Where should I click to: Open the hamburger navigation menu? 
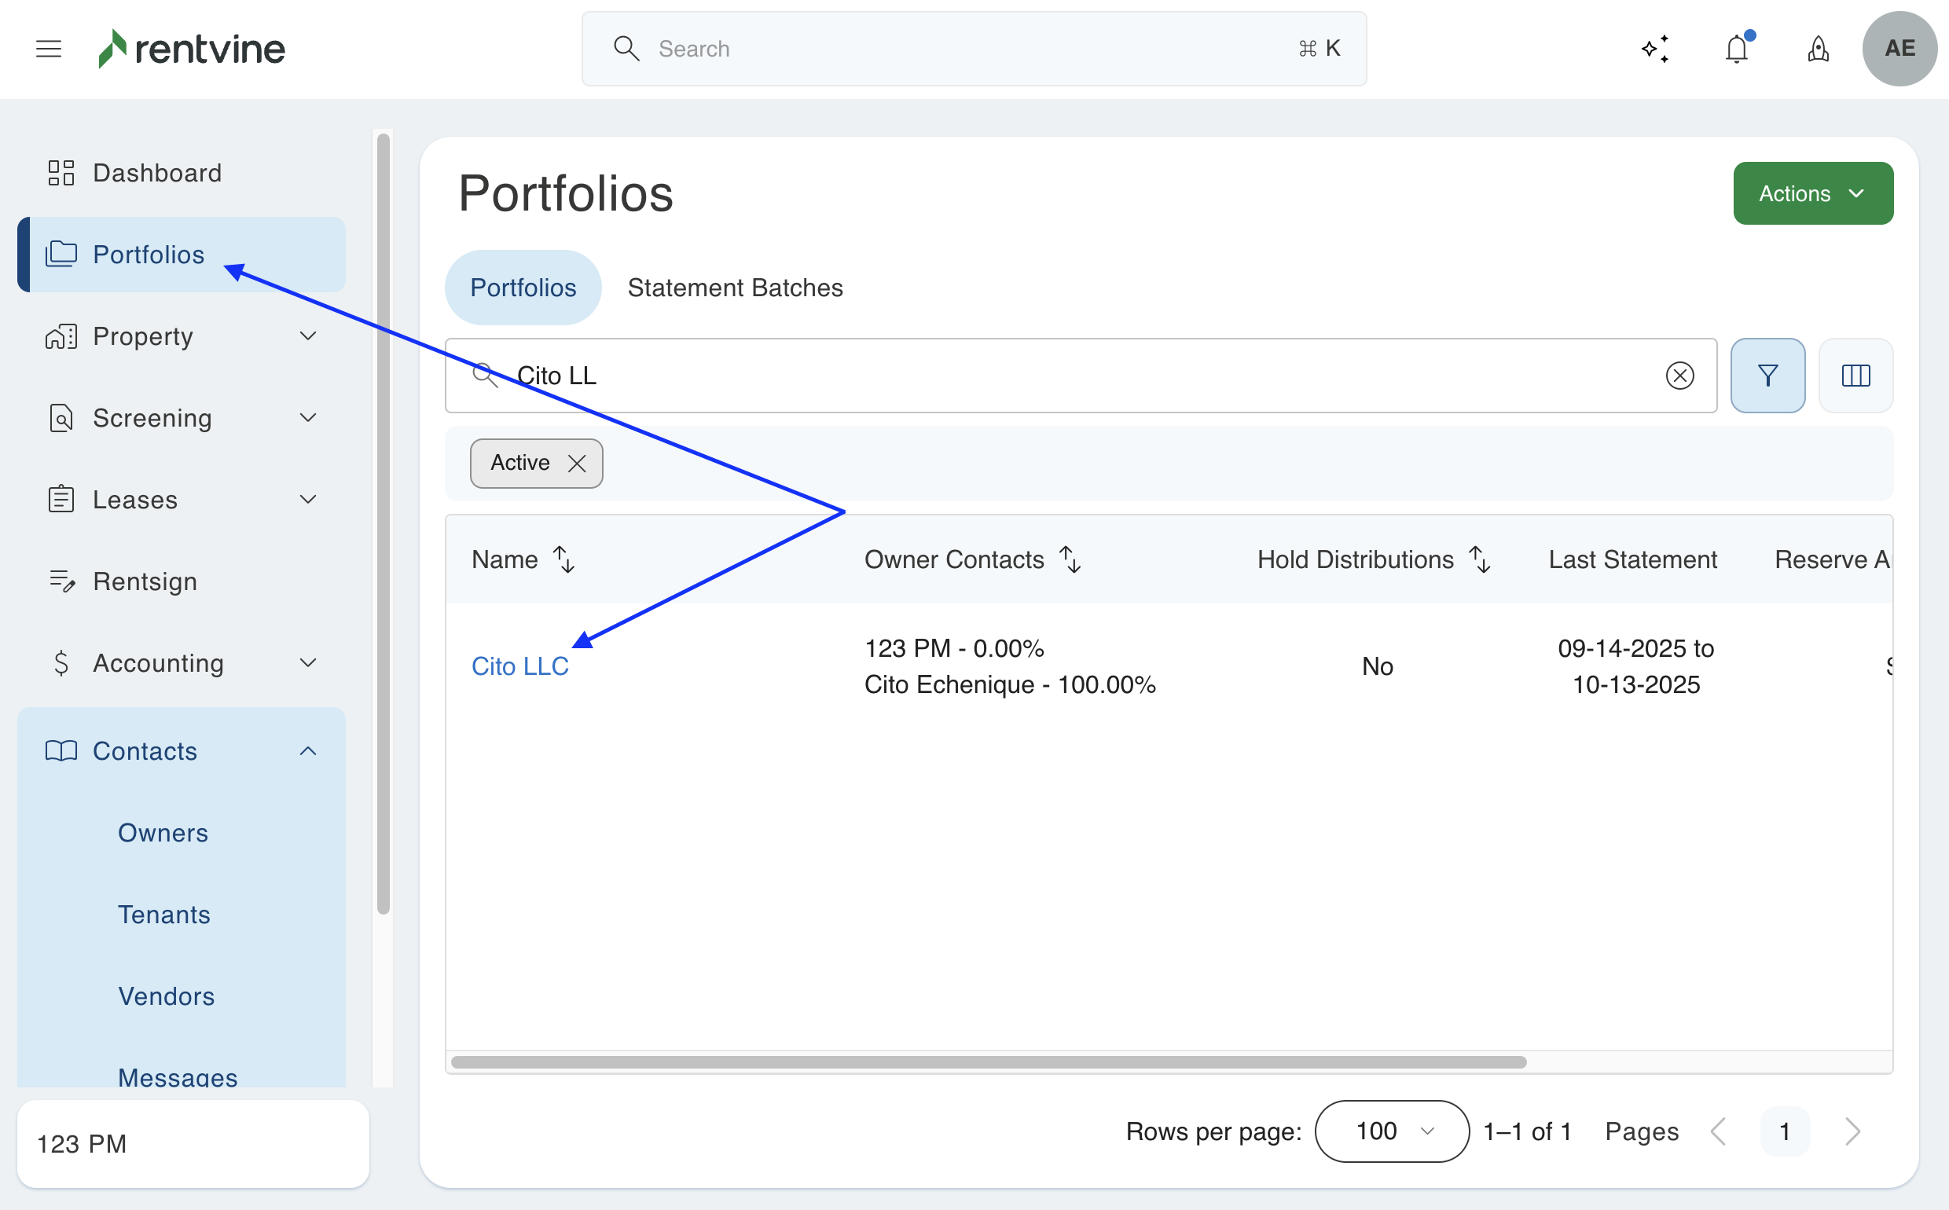(x=49, y=49)
